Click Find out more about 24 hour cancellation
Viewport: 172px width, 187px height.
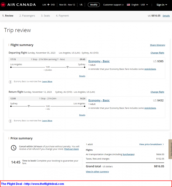coord(71,149)
